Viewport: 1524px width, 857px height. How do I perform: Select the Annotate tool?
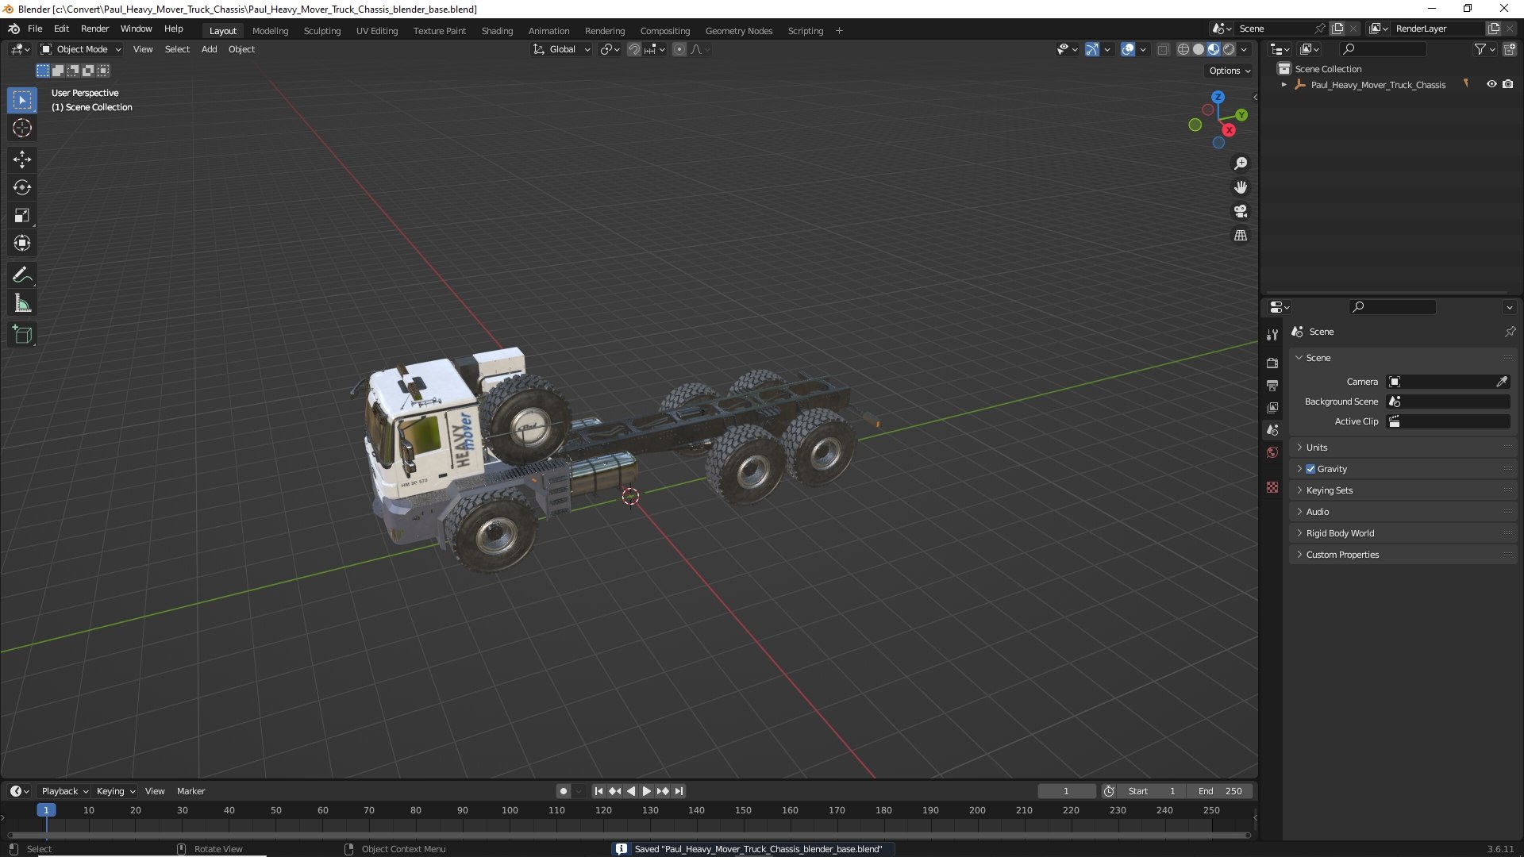pos(22,275)
